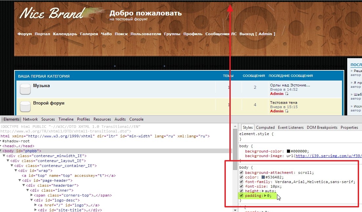Go to the Галерея link

(x=89, y=34)
